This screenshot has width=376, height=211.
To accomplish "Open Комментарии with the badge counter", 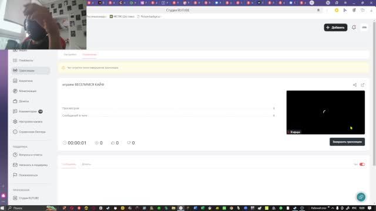I will tap(28, 111).
